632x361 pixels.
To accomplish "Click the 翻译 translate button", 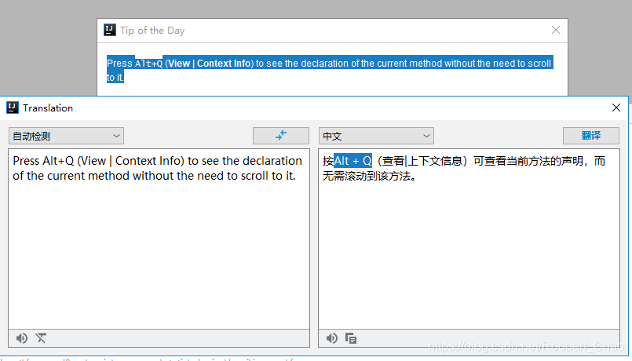I will click(x=591, y=136).
